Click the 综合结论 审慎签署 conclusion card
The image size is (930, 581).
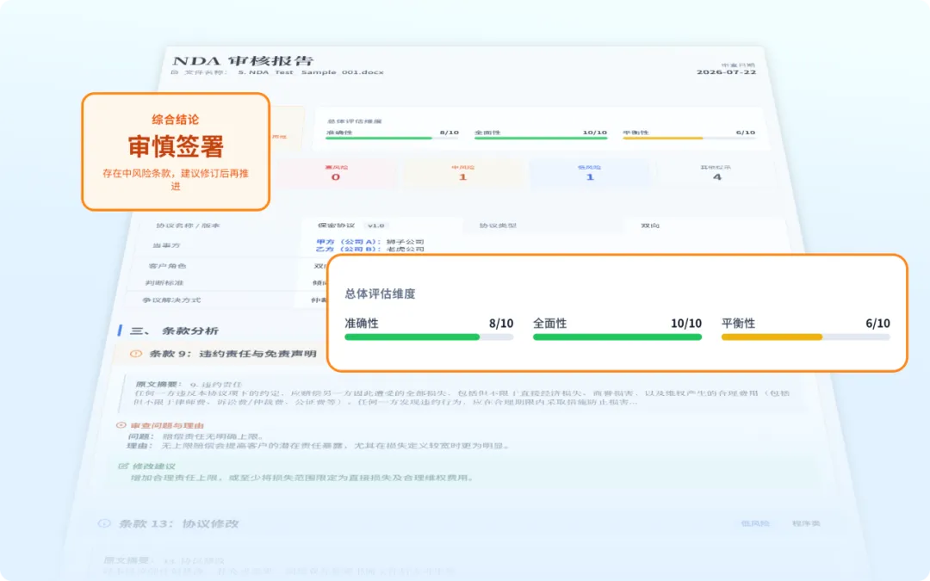tap(176, 151)
